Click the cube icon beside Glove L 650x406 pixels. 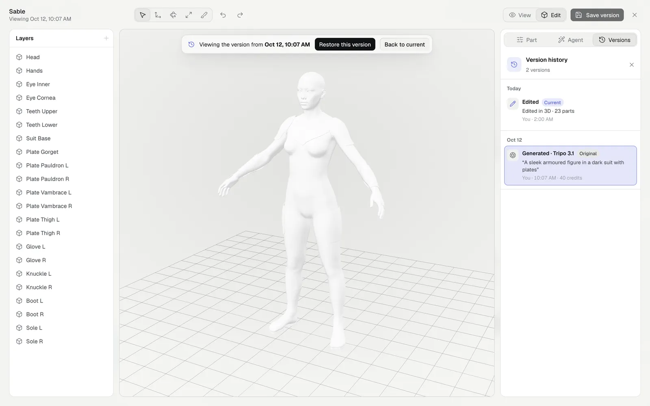click(19, 247)
